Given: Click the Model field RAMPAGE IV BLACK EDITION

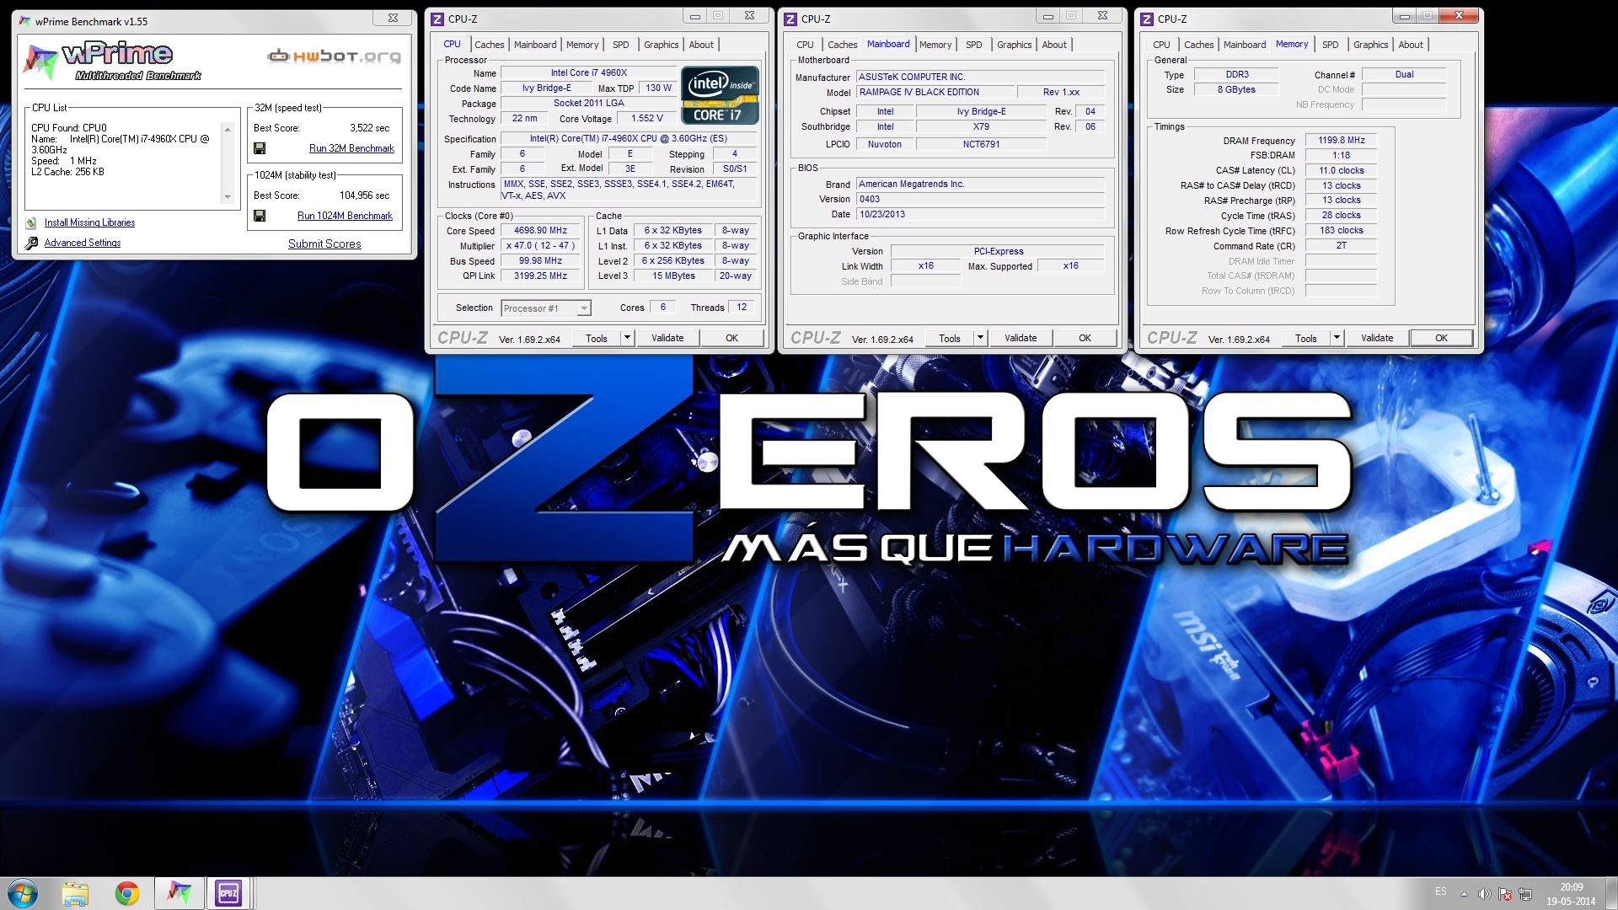Looking at the screenshot, I should (935, 92).
